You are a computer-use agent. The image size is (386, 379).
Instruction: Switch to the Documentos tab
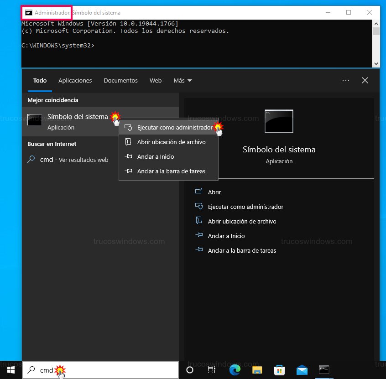[x=120, y=80]
